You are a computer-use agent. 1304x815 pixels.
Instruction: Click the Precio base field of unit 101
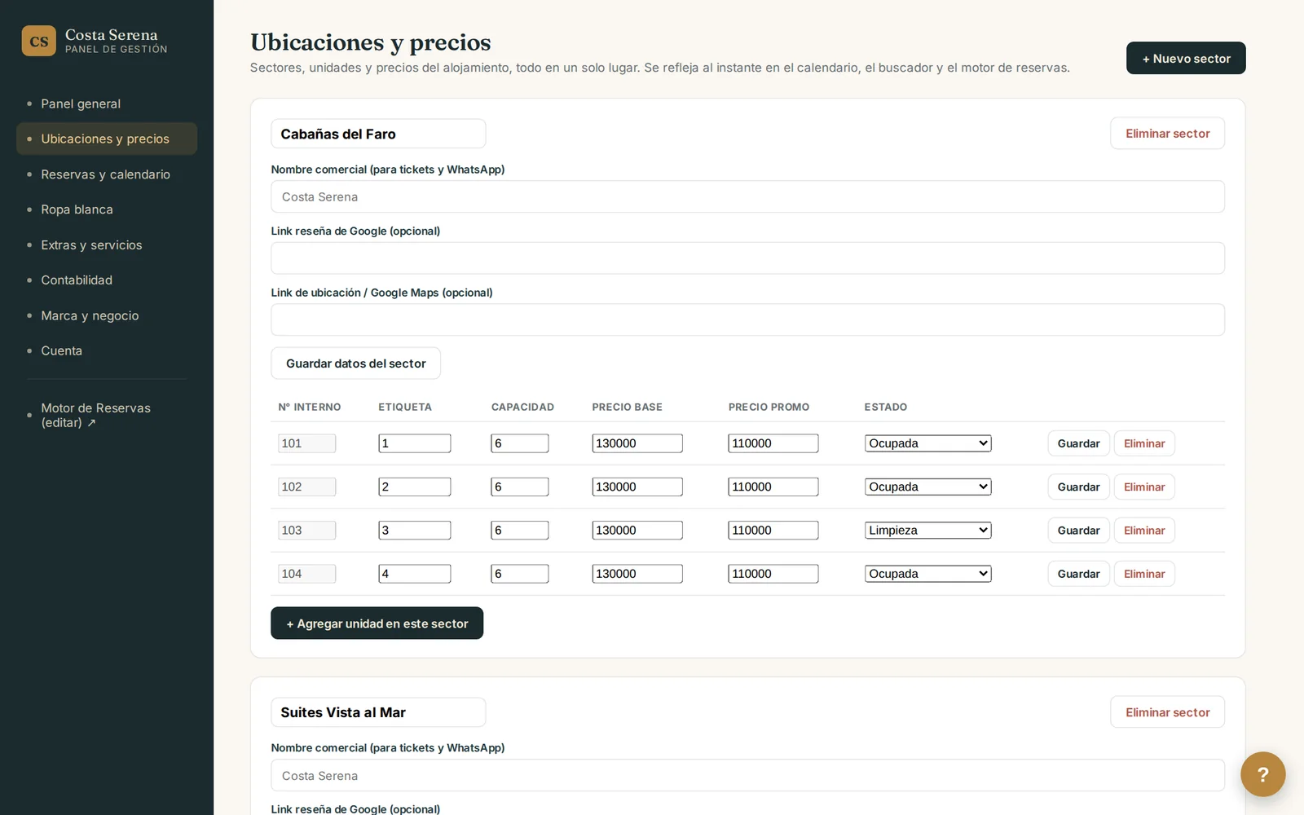pos(637,443)
